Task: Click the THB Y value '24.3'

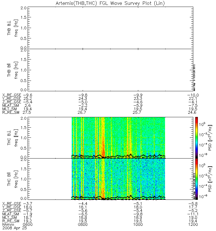Action: tap(83, 98)
